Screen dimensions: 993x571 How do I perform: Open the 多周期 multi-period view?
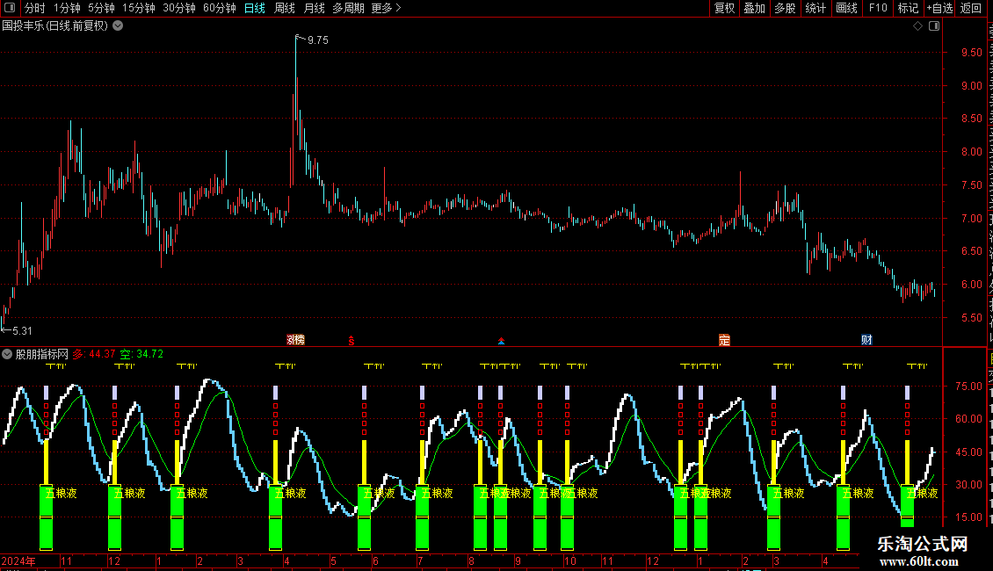tap(348, 8)
